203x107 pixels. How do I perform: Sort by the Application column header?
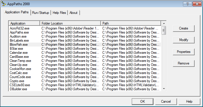24,23
